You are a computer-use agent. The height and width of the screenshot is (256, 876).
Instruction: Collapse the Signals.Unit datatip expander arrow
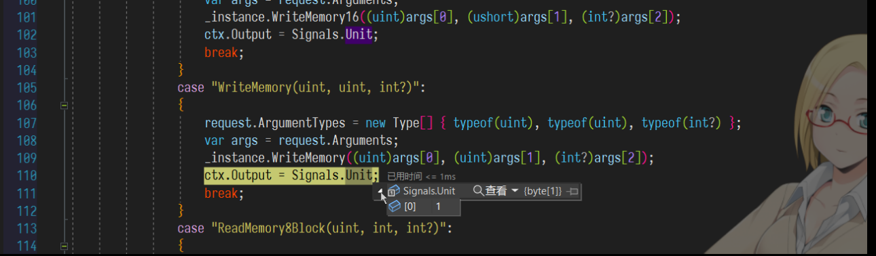pos(381,192)
